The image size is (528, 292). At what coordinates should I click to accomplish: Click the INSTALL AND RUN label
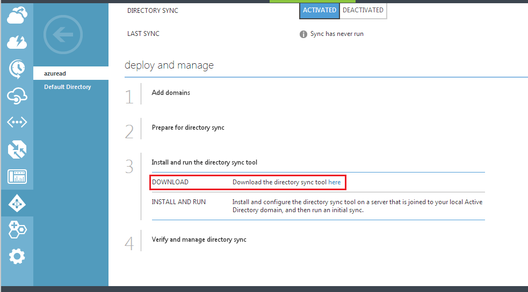pos(178,202)
